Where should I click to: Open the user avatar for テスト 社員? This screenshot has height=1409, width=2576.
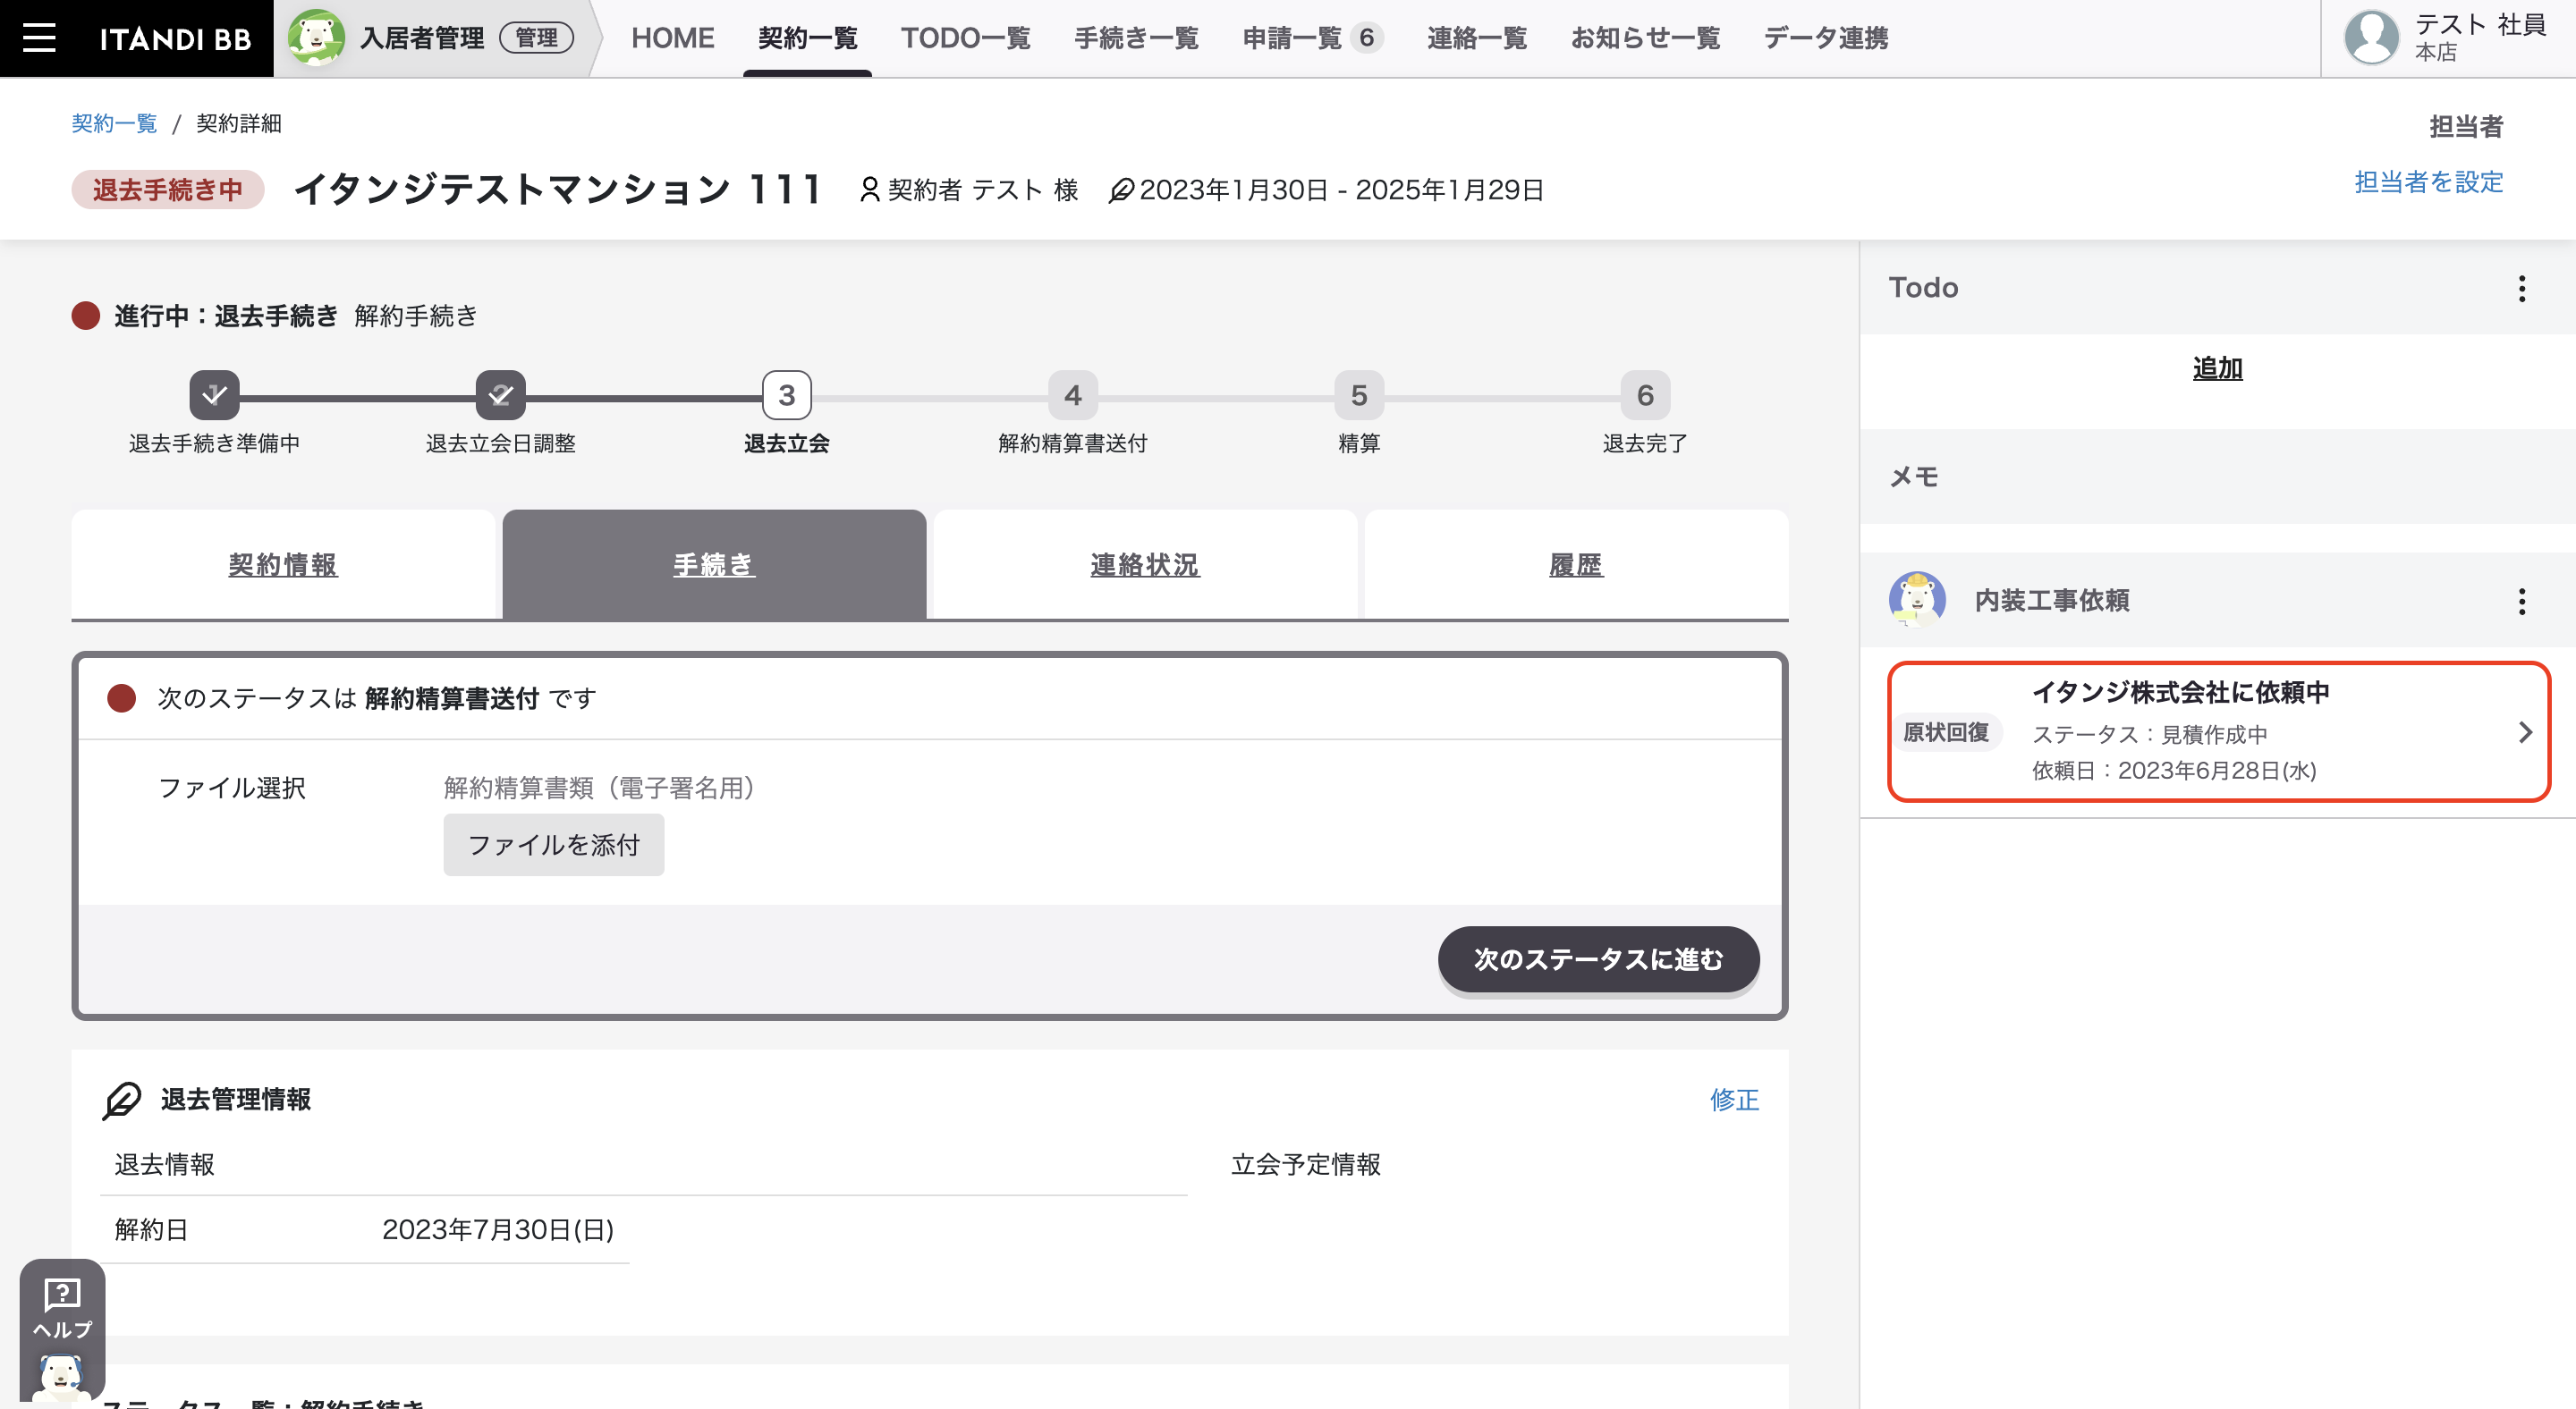[2371, 38]
